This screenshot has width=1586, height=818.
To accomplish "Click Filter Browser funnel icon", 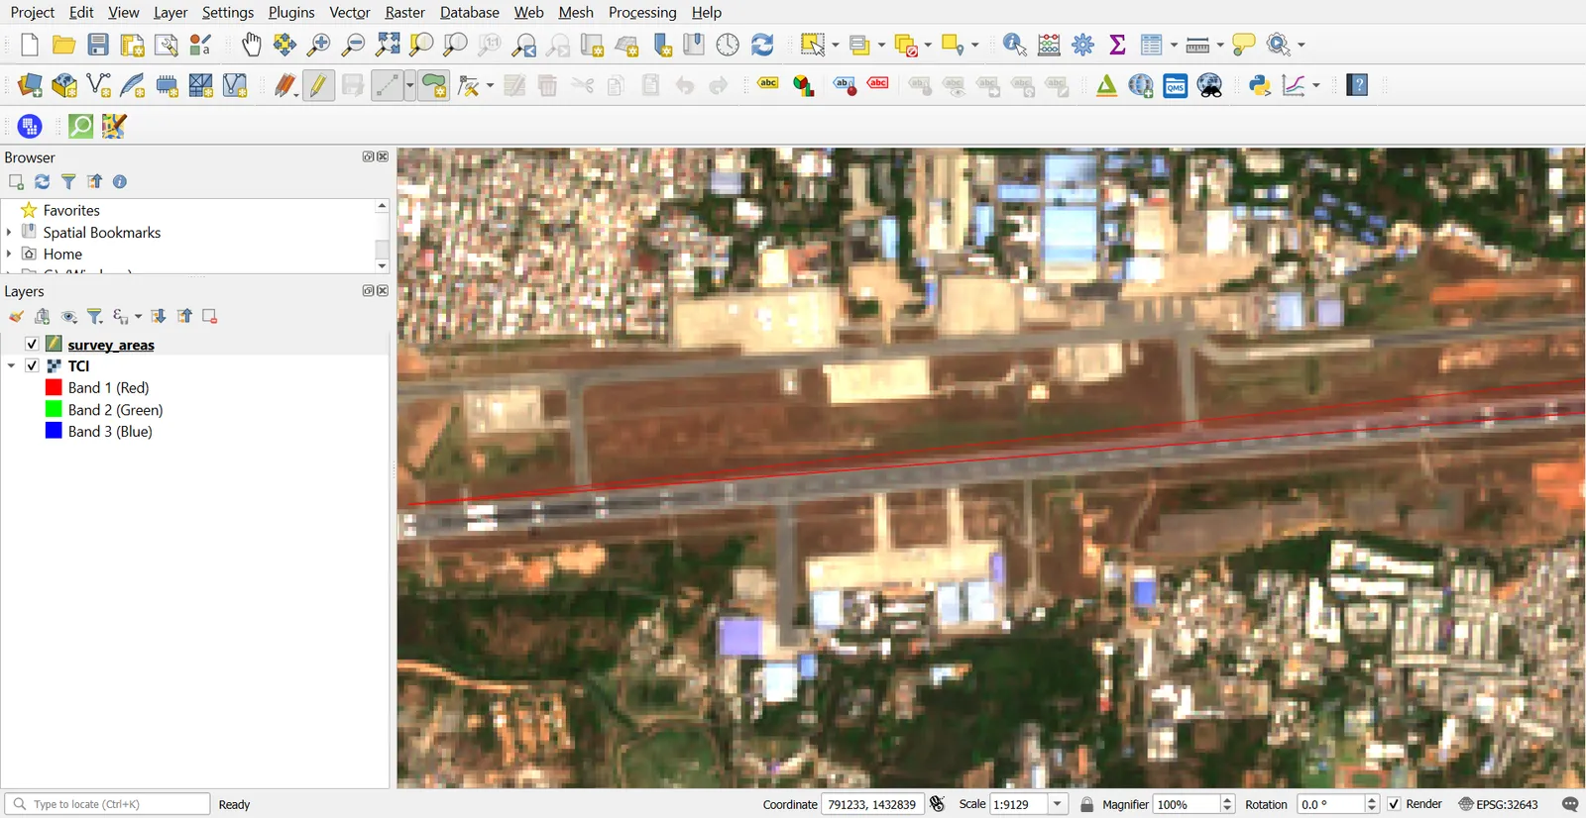I will pyautogui.click(x=68, y=181).
